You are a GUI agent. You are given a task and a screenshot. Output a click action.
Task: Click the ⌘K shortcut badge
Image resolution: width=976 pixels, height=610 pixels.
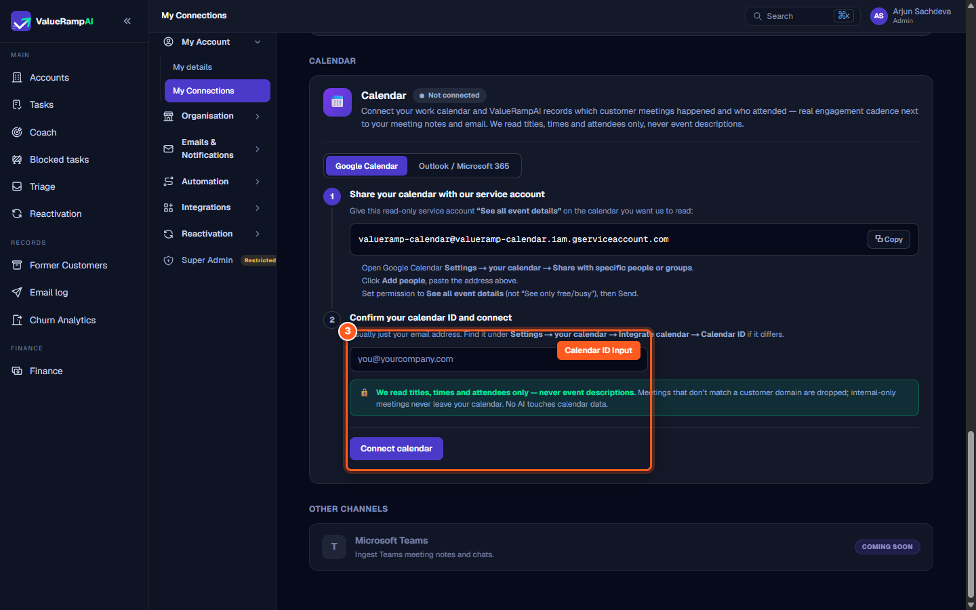click(x=844, y=16)
